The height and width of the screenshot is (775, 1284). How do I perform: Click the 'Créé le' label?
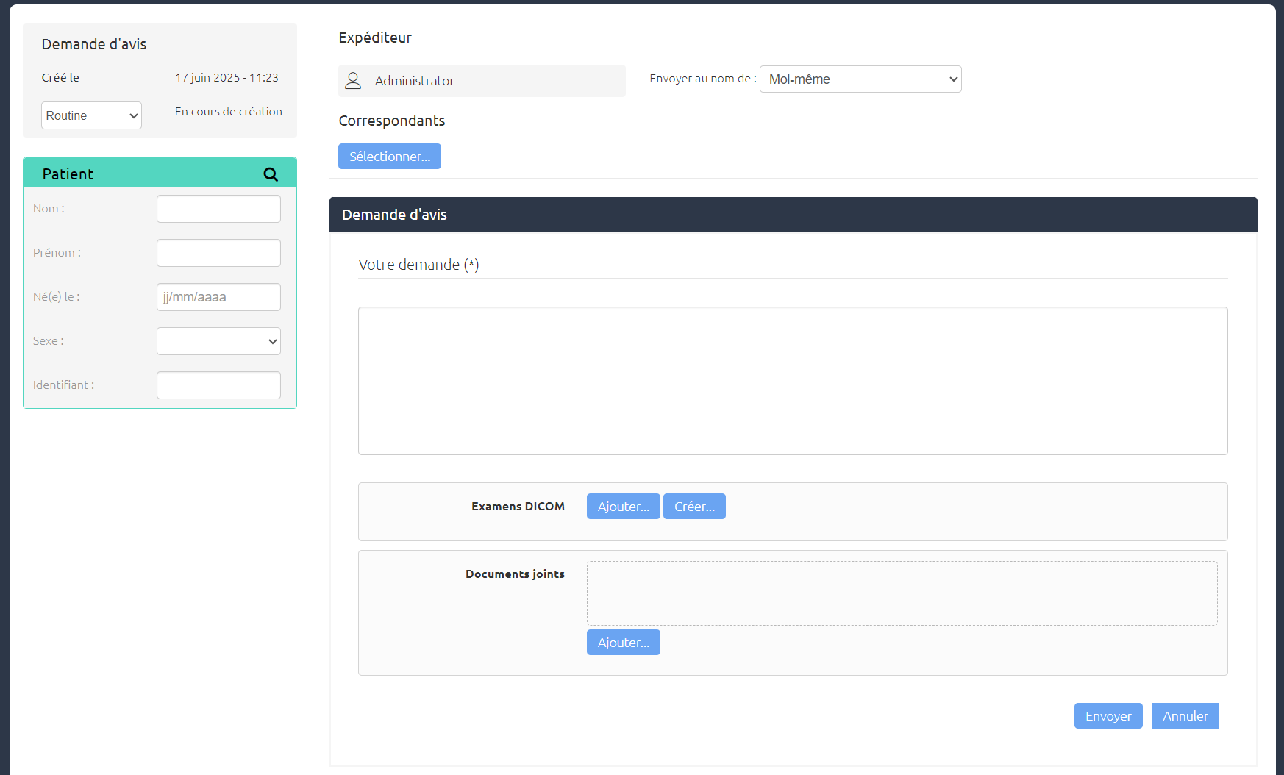(x=60, y=78)
